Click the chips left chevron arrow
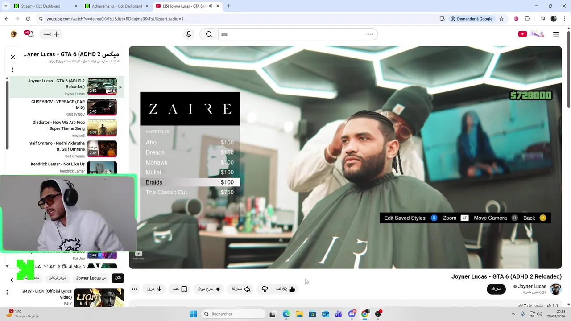The image size is (571, 321). 12,280
